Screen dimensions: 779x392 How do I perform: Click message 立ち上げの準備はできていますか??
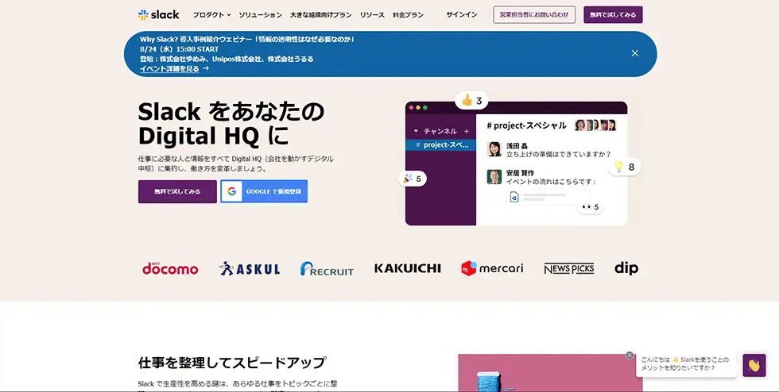(x=558, y=154)
